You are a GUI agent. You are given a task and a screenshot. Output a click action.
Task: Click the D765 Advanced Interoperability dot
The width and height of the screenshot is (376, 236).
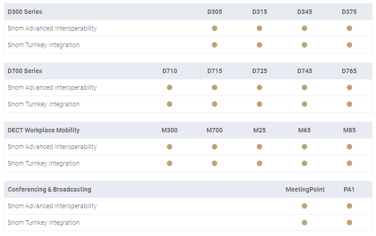tap(349, 87)
